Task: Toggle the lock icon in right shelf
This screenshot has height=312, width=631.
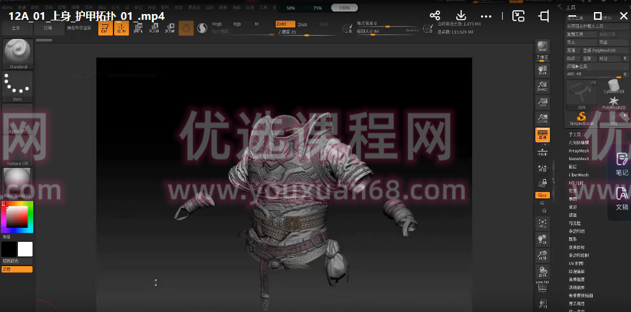Action: click(542, 183)
